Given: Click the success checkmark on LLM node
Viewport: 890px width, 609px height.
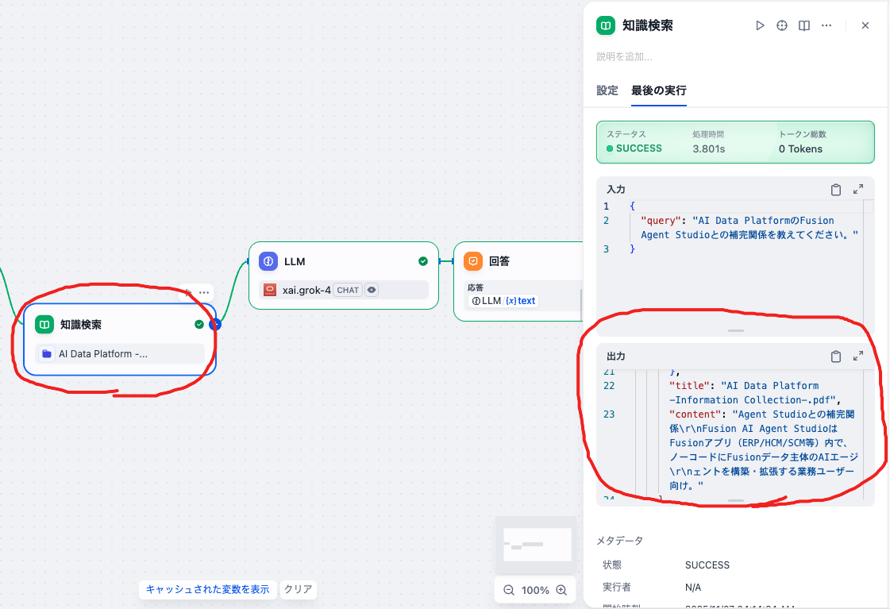Looking at the screenshot, I should click(423, 261).
